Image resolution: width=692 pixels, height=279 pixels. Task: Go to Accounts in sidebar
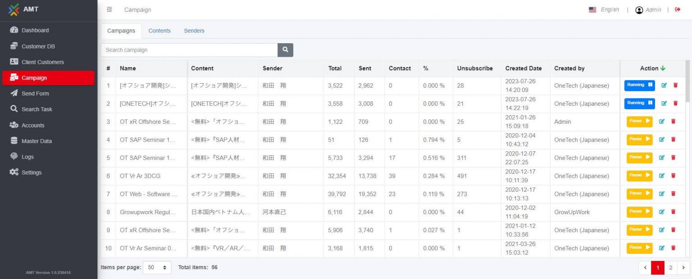[49, 125]
